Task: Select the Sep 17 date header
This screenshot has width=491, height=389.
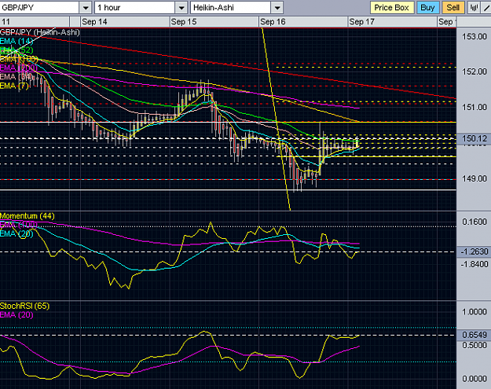Action: pos(361,22)
